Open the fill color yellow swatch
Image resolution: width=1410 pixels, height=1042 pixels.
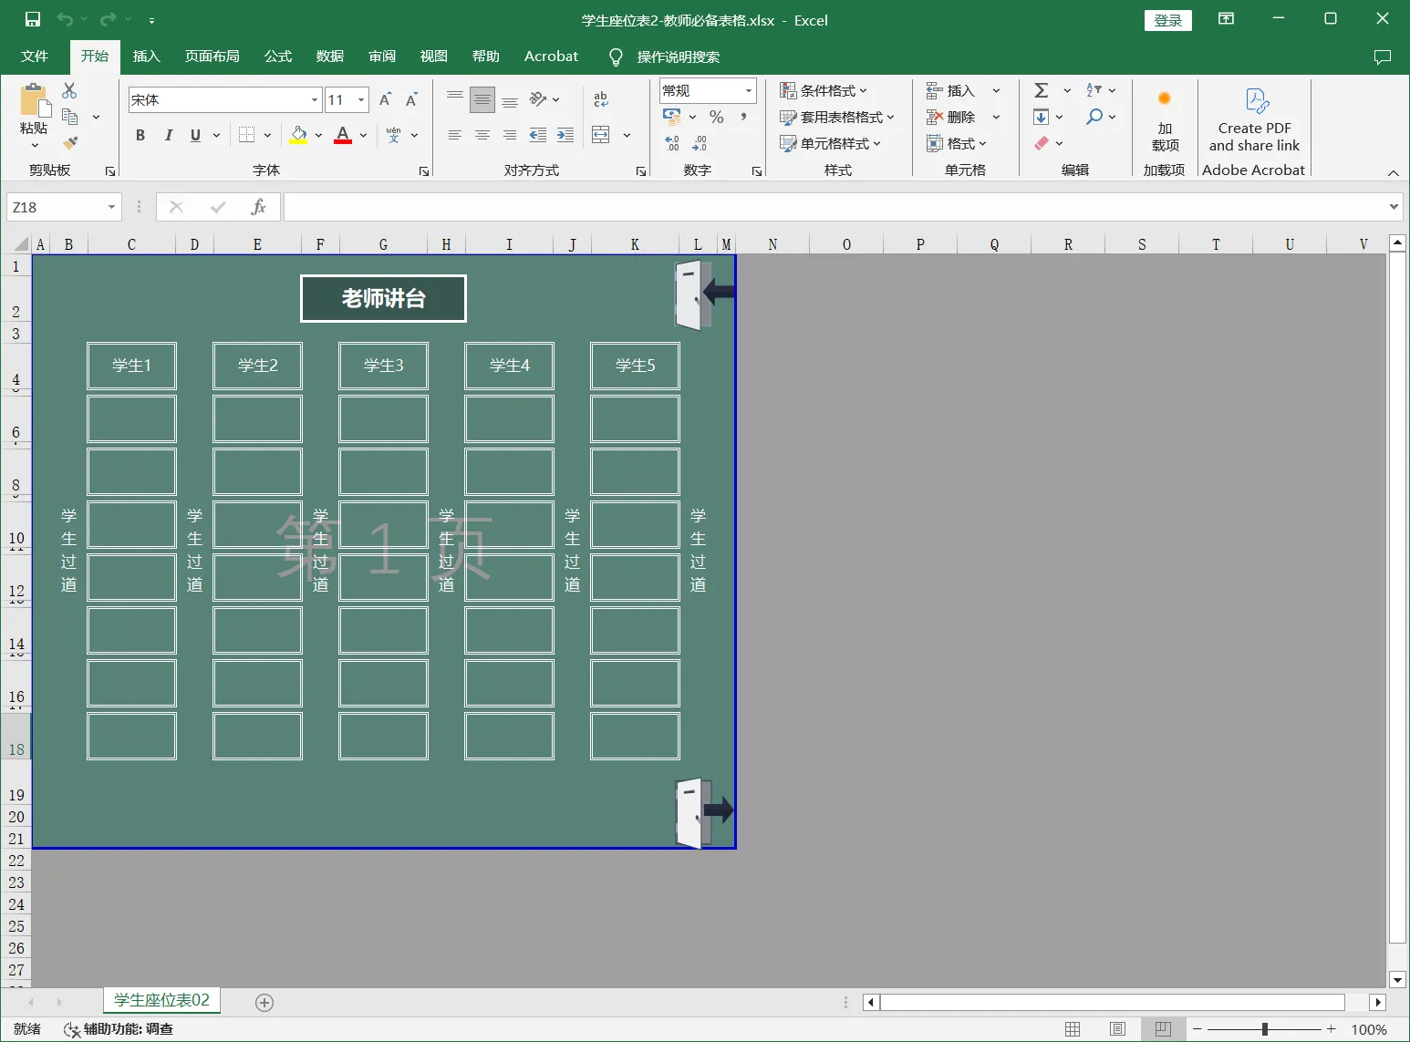pos(298,135)
